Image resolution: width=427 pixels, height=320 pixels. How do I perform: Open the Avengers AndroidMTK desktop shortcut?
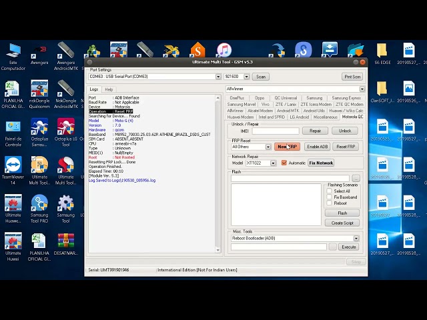pyautogui.click(x=65, y=56)
